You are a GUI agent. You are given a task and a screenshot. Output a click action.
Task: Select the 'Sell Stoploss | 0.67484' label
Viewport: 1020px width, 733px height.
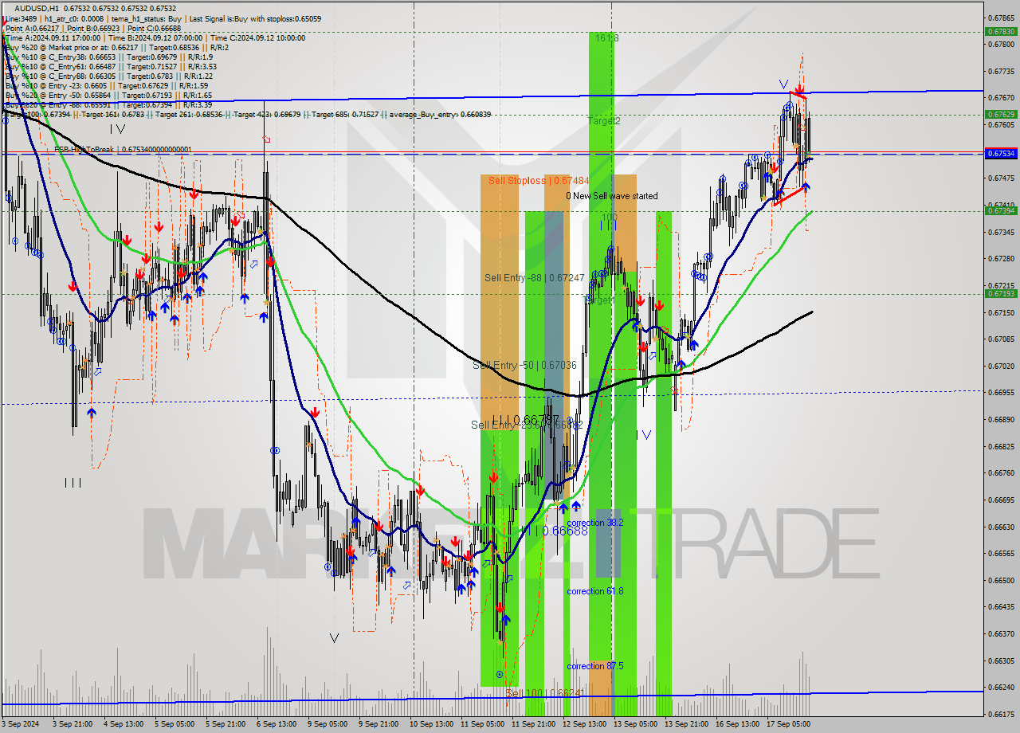(539, 181)
